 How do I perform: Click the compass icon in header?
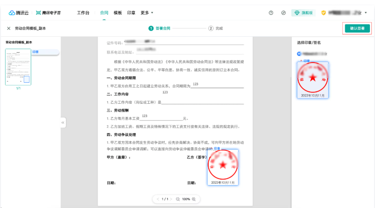point(284,13)
